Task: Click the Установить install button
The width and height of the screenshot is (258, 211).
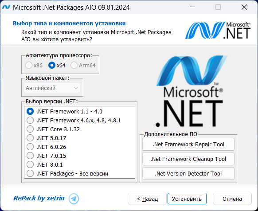Action: click(x=187, y=199)
